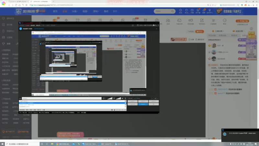Open the resolution dropdown in streaming window title

coord(158,25)
